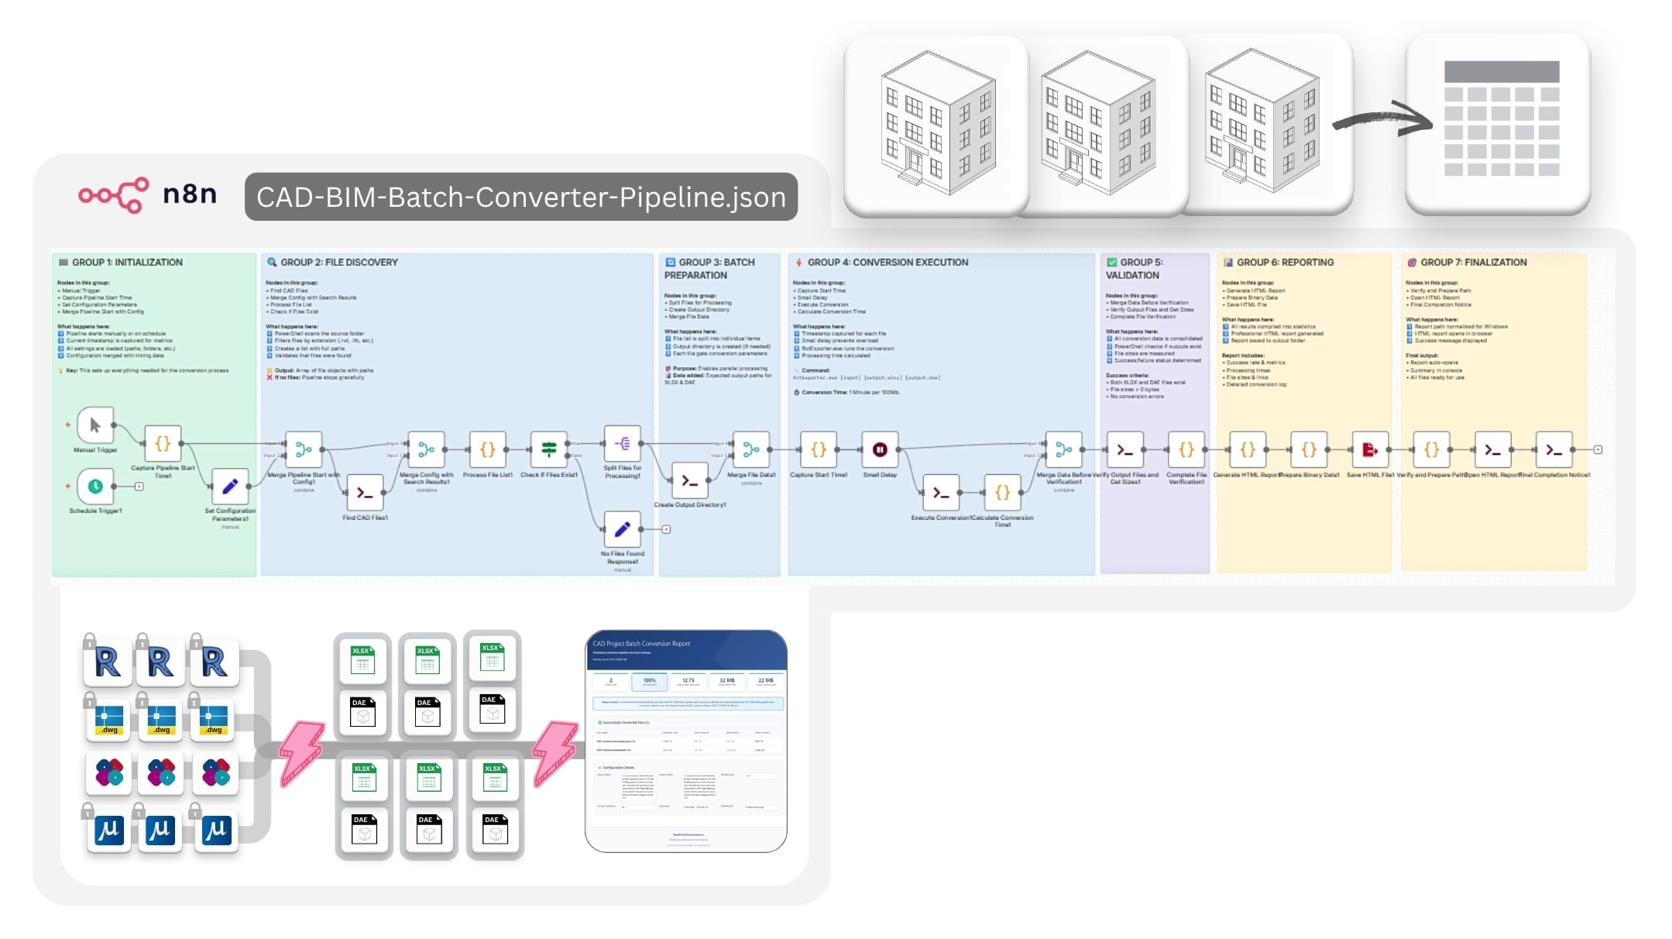The height and width of the screenshot is (939, 1672).
Task: Click the GROUP 1: INITIALIZATION sticky note title
Action: point(127,263)
